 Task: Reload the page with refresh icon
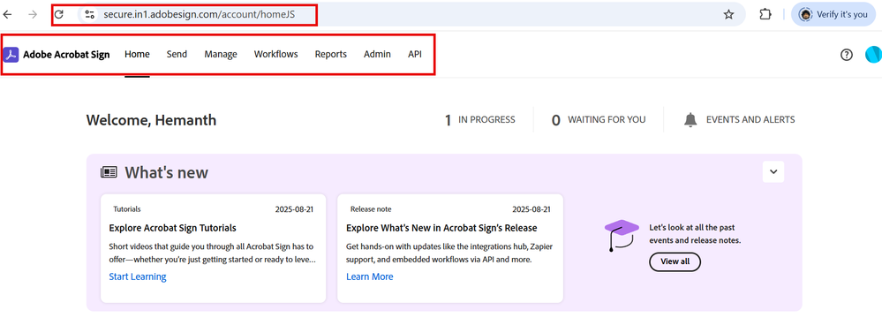tap(58, 15)
